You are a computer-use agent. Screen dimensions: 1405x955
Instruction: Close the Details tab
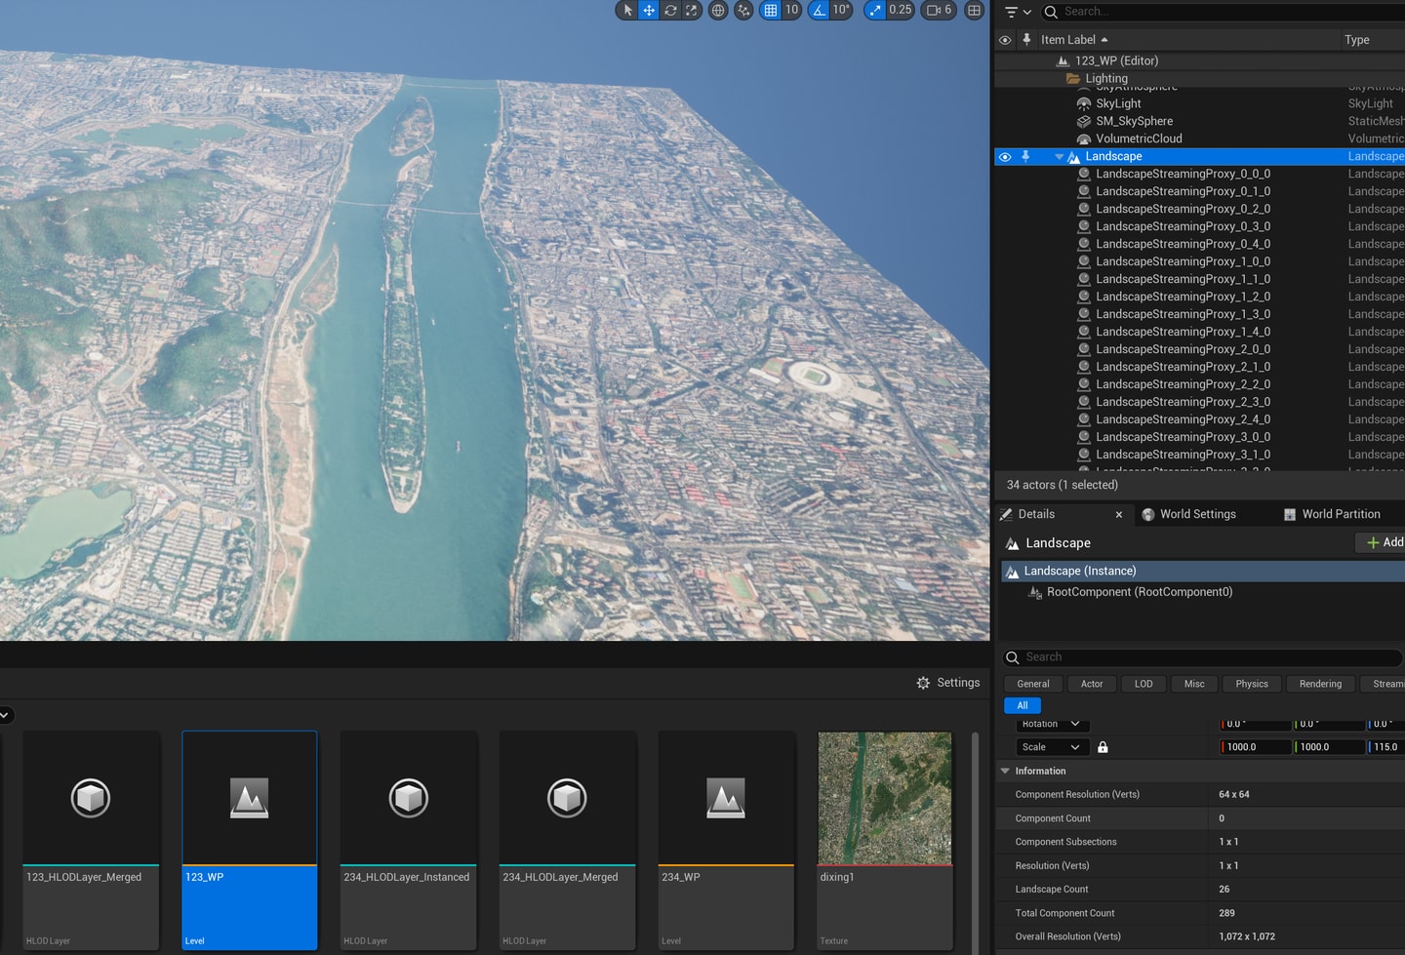(x=1119, y=514)
